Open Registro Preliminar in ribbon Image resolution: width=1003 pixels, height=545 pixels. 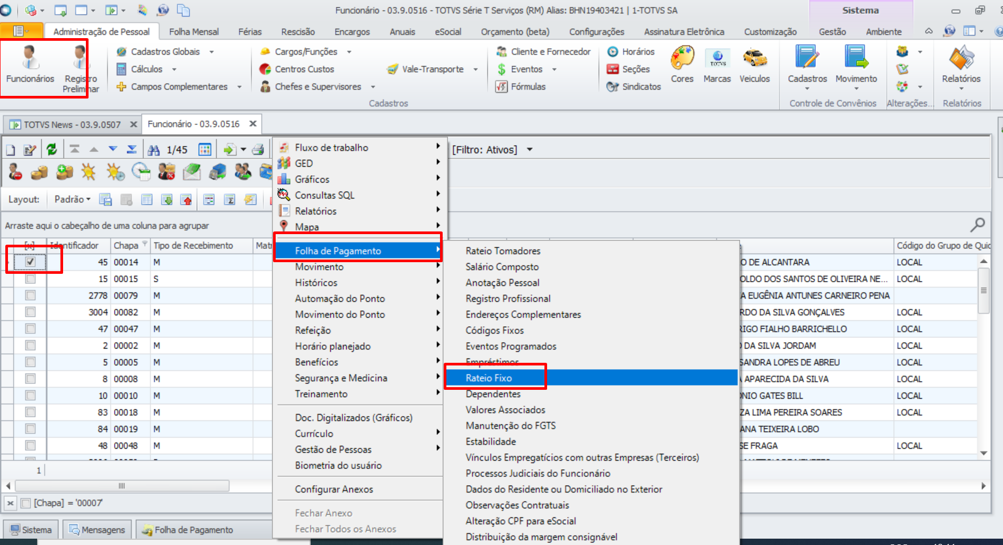click(81, 69)
